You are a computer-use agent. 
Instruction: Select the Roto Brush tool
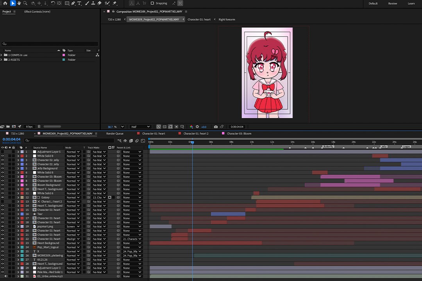[107, 3]
